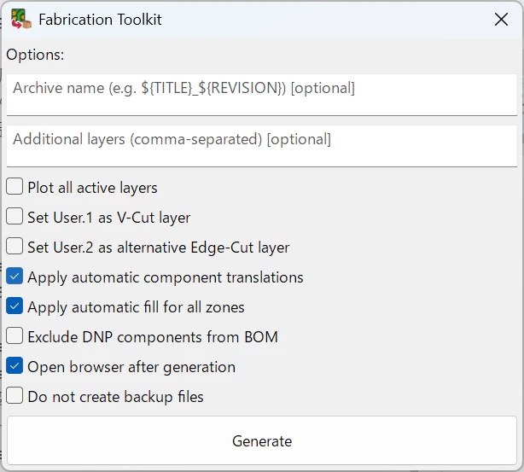Disable Apply automatic fill for all zones
The width and height of the screenshot is (524, 472).
[15, 306]
